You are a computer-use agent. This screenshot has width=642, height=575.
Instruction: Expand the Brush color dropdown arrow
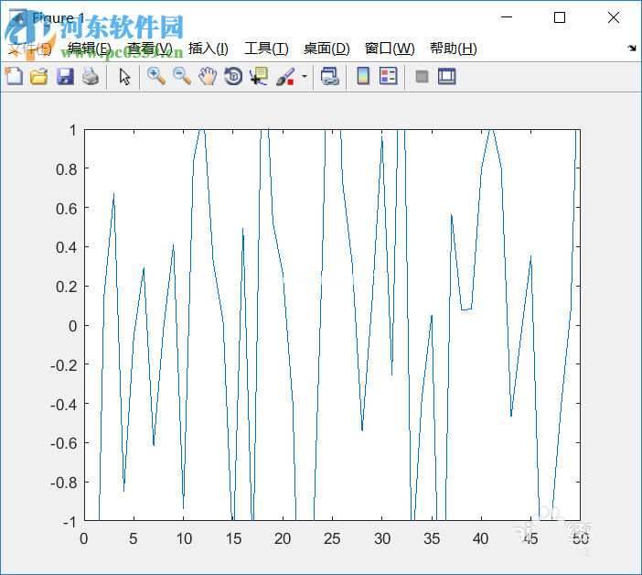tap(304, 77)
